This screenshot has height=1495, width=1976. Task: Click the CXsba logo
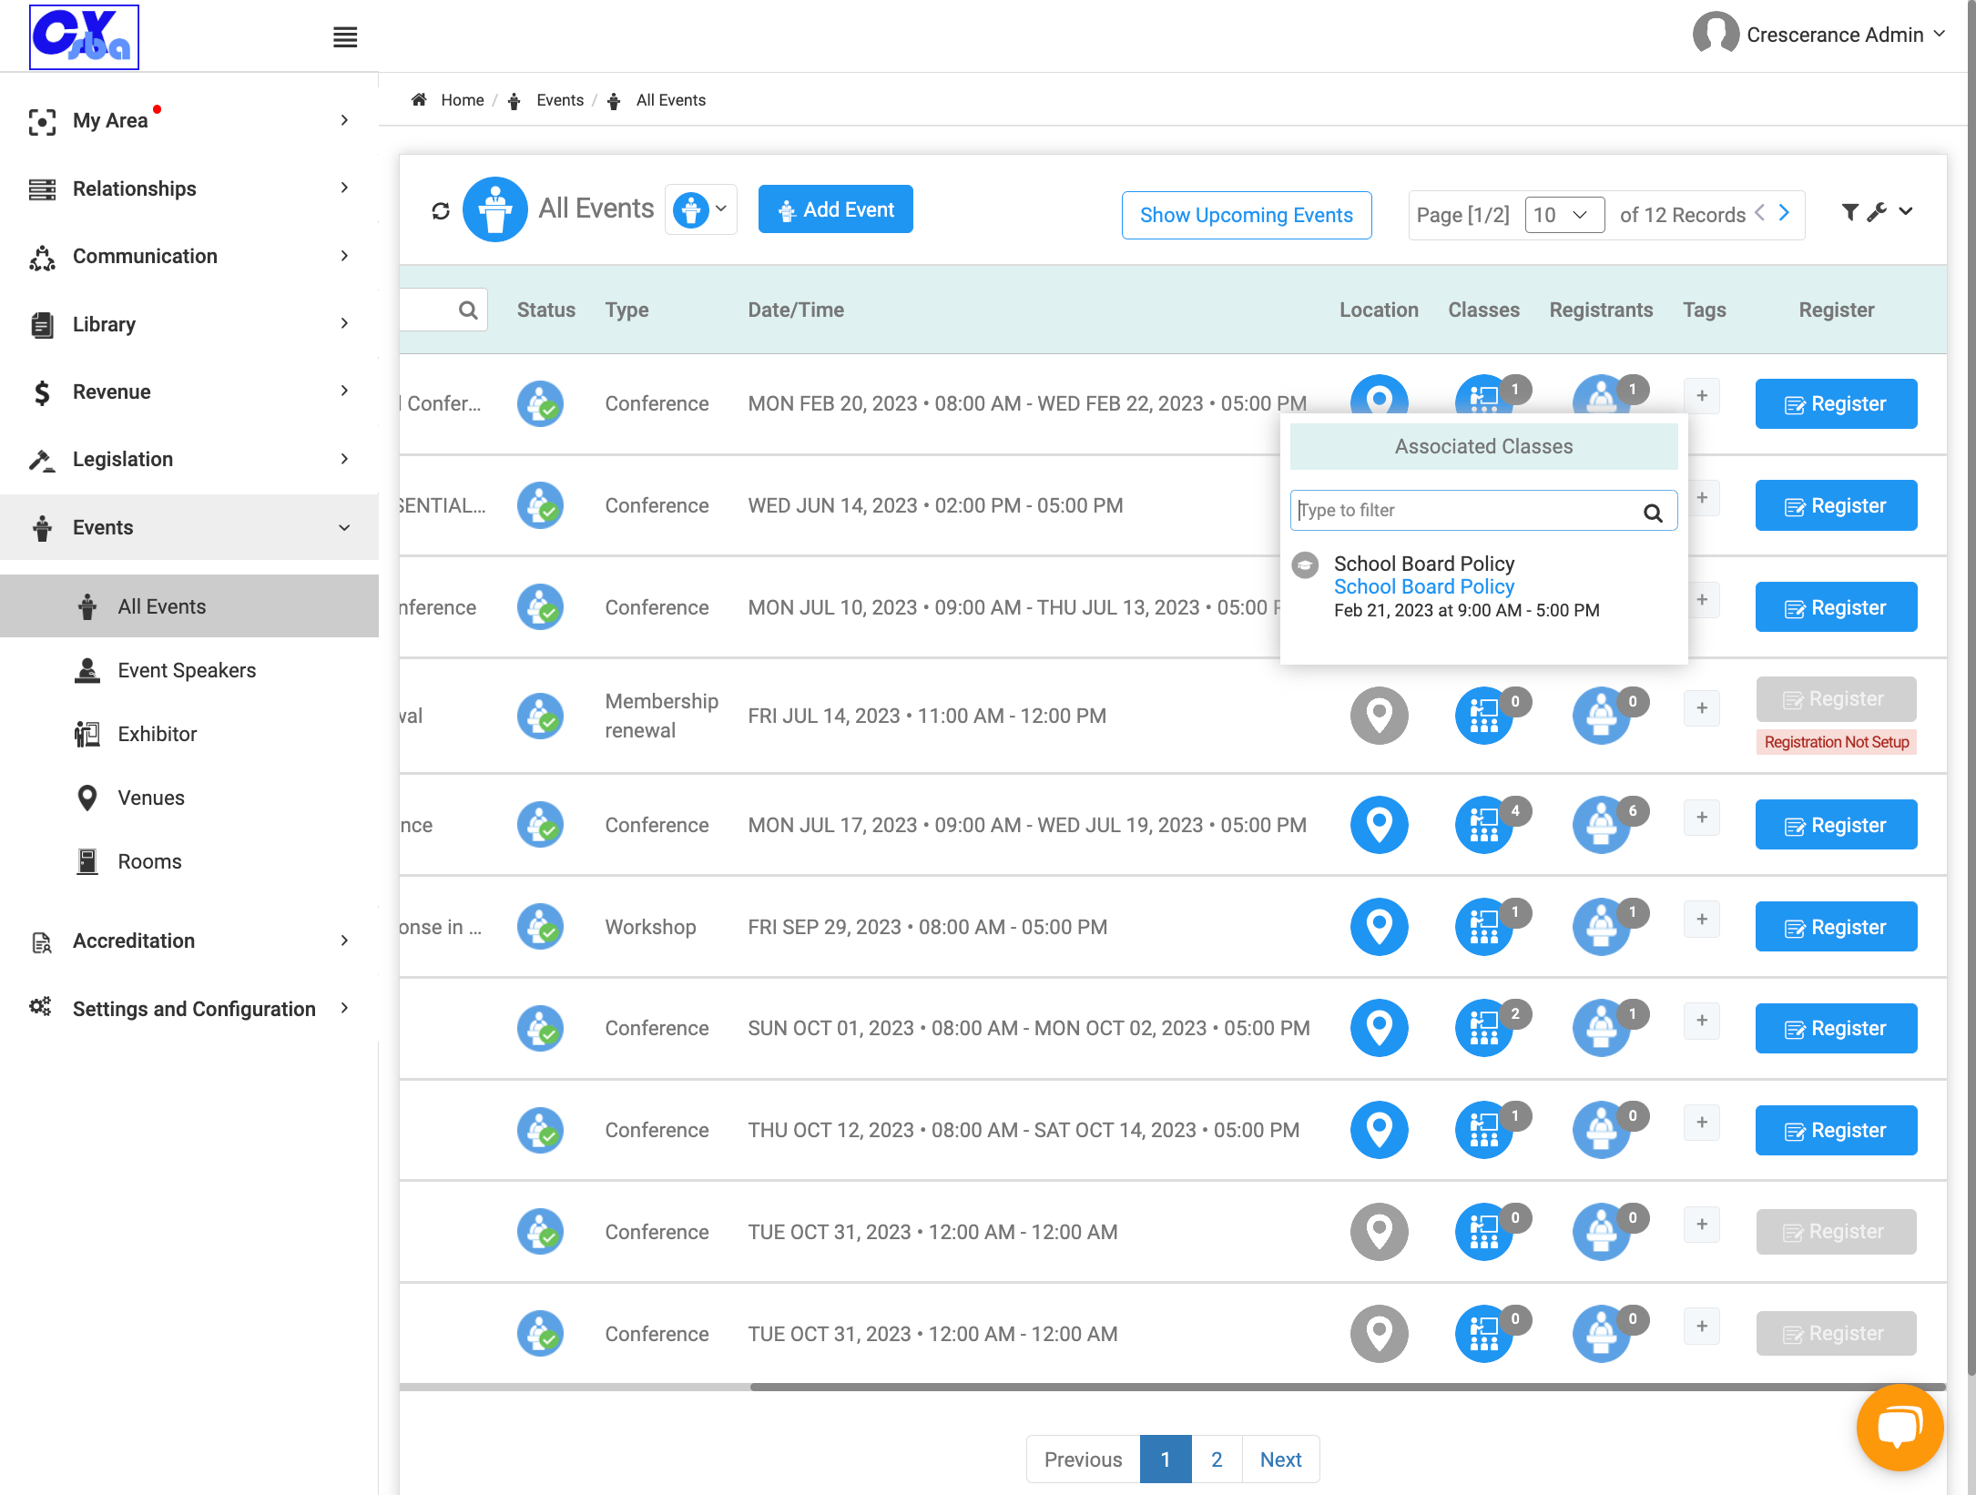84,37
